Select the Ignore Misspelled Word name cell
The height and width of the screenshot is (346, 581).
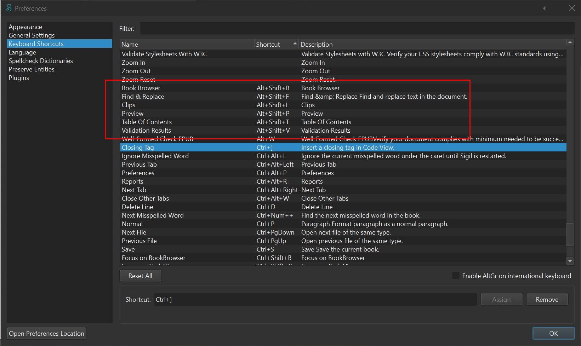click(x=155, y=156)
